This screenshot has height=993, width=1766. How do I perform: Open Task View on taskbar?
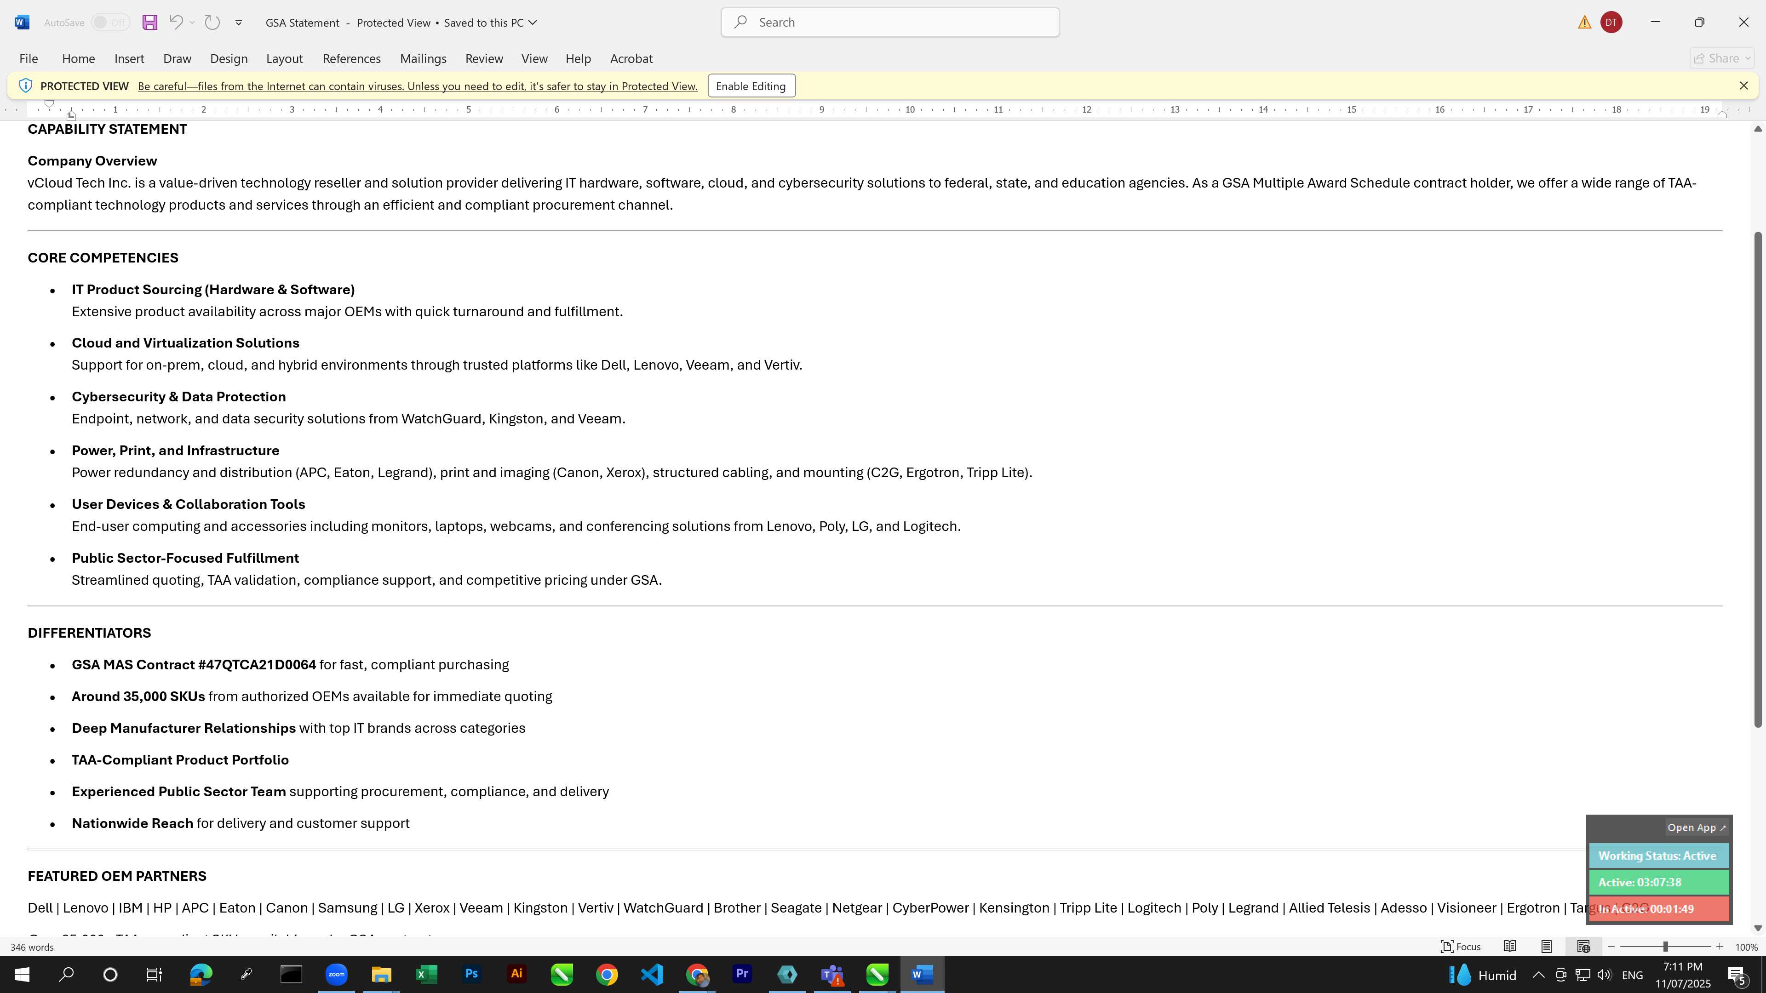(x=155, y=975)
